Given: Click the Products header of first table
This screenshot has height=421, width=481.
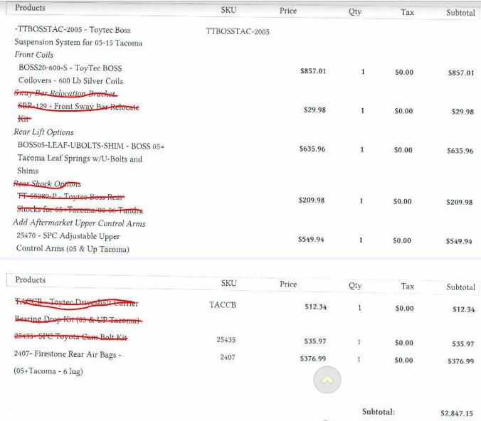Looking at the screenshot, I should (x=30, y=8).
